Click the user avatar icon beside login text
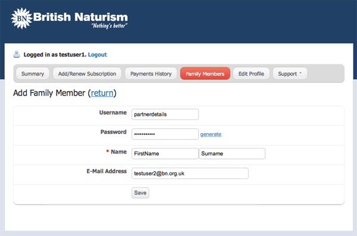357x236 pixels. (17, 54)
